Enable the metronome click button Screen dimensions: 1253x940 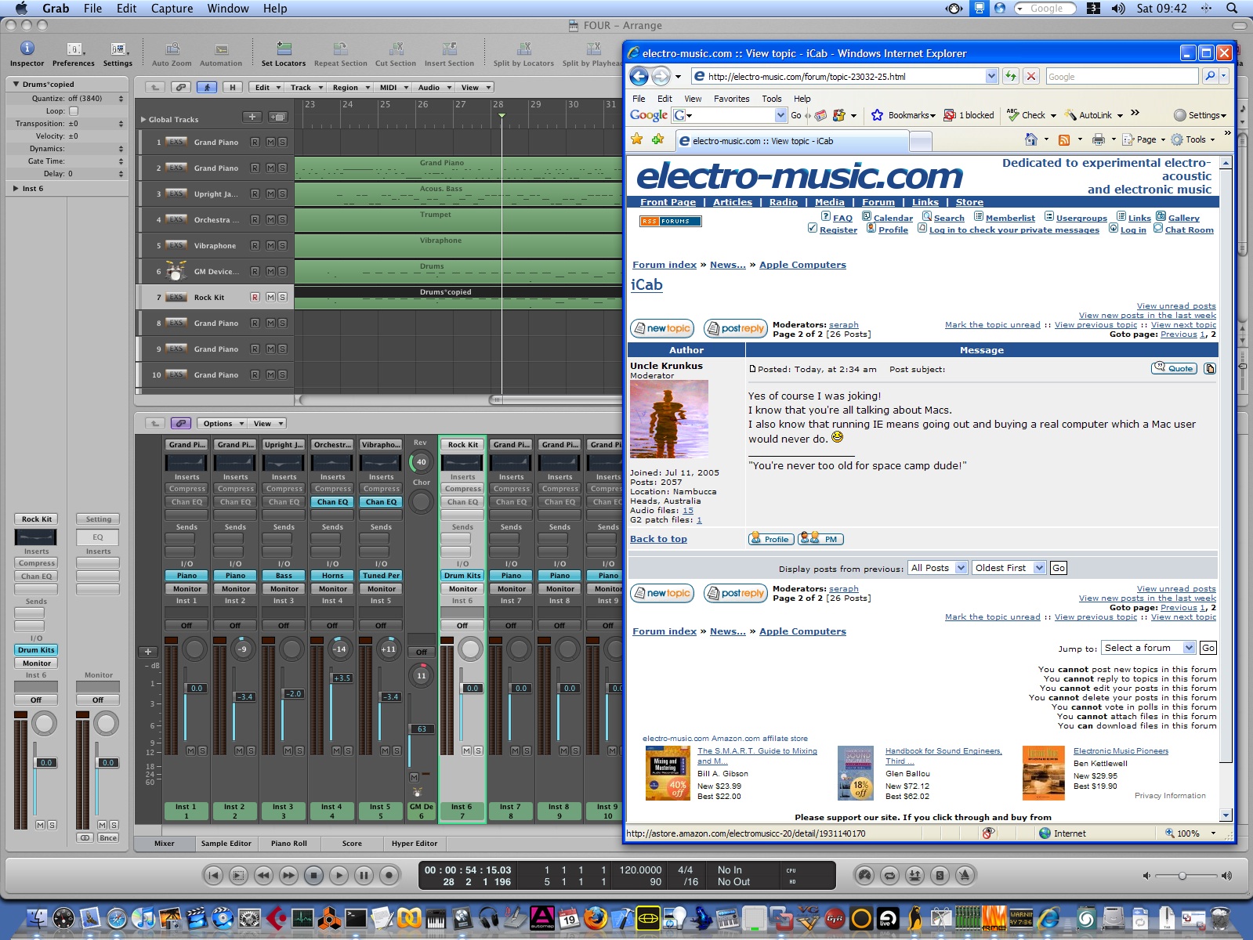[965, 875]
